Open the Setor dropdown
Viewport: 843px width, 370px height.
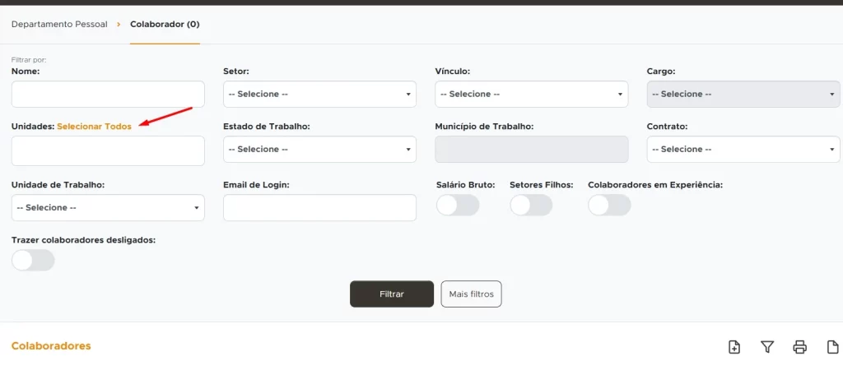(x=319, y=95)
